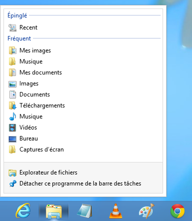Click the Images library picture icon
The width and height of the screenshot is (192, 221).
coord(12,84)
